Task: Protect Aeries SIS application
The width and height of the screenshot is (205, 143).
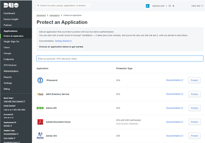Action: 194,136
